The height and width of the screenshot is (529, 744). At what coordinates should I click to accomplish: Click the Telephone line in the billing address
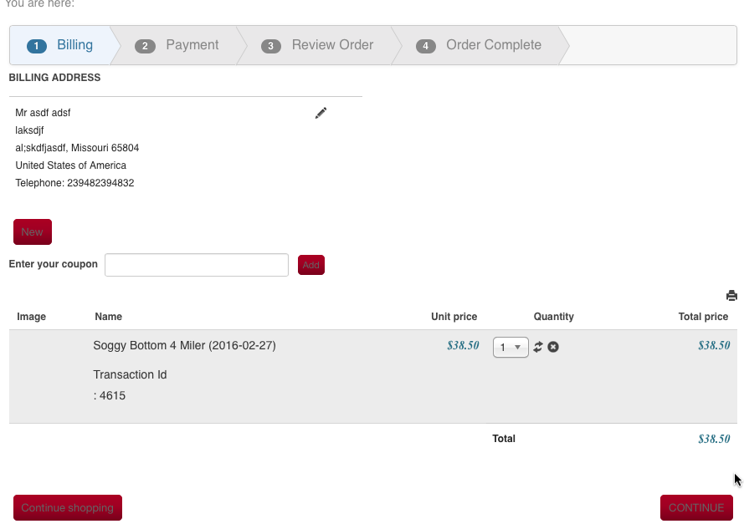pyautogui.click(x=74, y=183)
